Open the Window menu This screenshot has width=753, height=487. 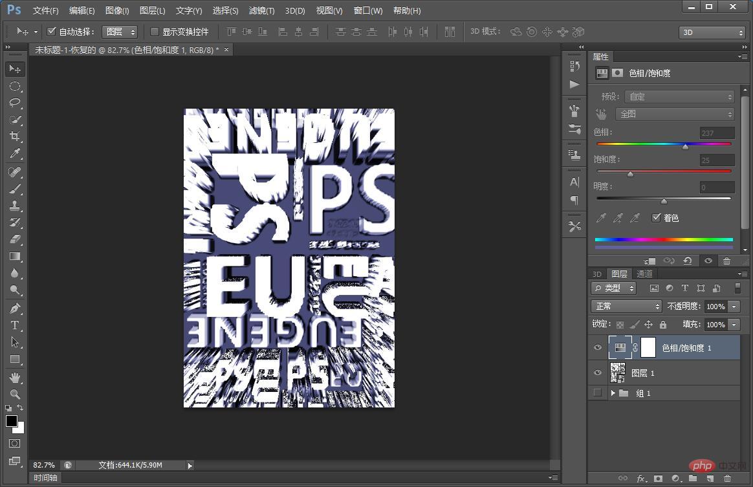pyautogui.click(x=368, y=10)
